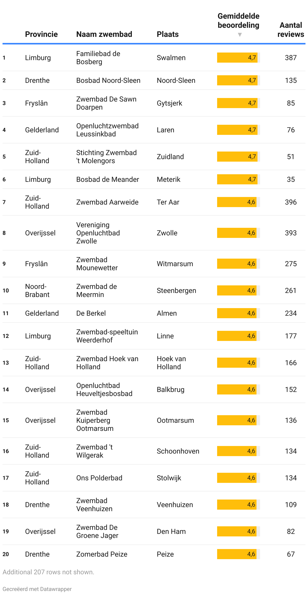Click the Noord-Brabant province cell
Screen dimensions: 308x595
(37, 290)
